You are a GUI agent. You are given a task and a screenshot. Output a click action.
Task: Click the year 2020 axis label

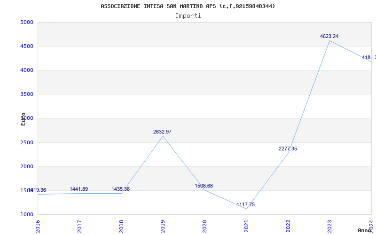(x=204, y=227)
